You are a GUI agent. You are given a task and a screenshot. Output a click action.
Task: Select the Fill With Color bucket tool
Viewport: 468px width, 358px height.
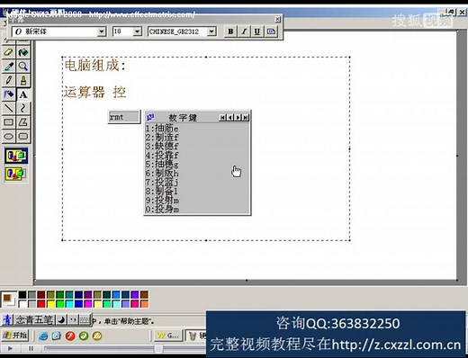click(x=23, y=52)
